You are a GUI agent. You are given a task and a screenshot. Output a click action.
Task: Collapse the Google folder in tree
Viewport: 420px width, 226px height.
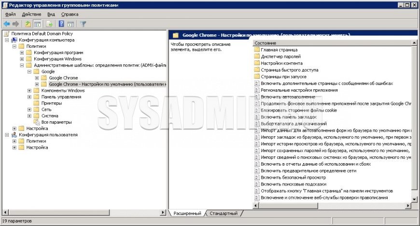point(29,71)
